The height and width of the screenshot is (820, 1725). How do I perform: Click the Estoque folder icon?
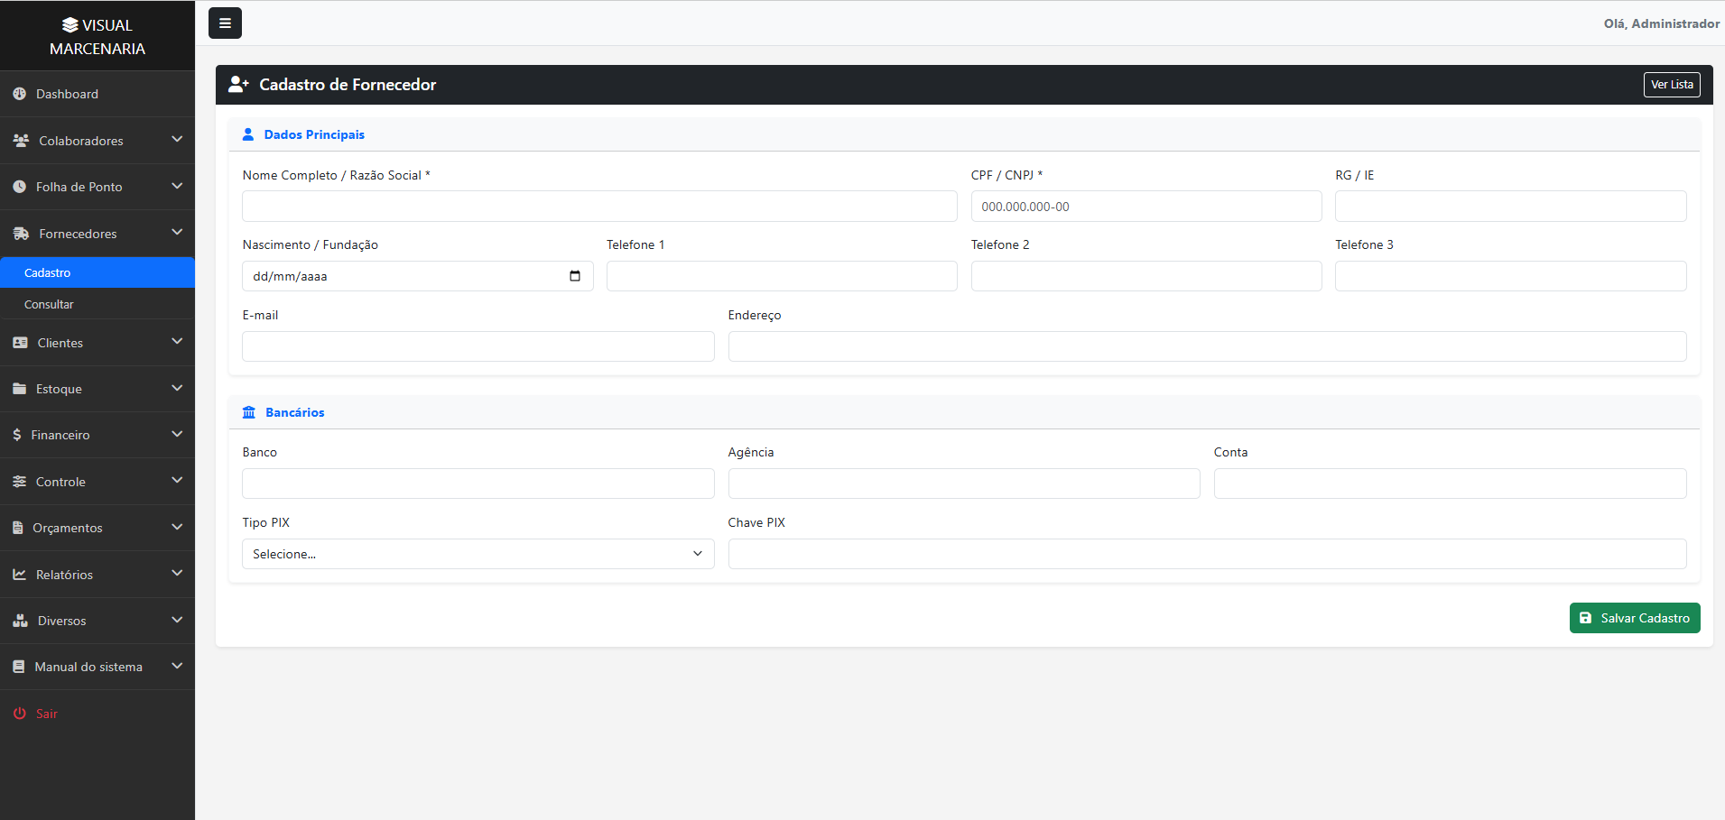[x=20, y=389]
